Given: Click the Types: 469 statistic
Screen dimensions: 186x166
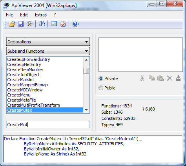Looking at the screenshot, I should [x=112, y=125].
